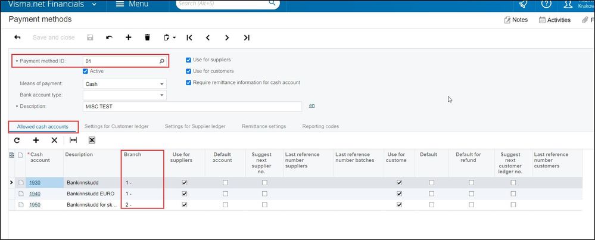595x240 pixels.
Task: Click the delete trash can icon
Action: tap(147, 38)
